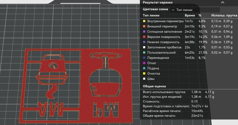
Task: Collapse the Результат нарезки panel with double chevron
Action: tap(222, 2)
